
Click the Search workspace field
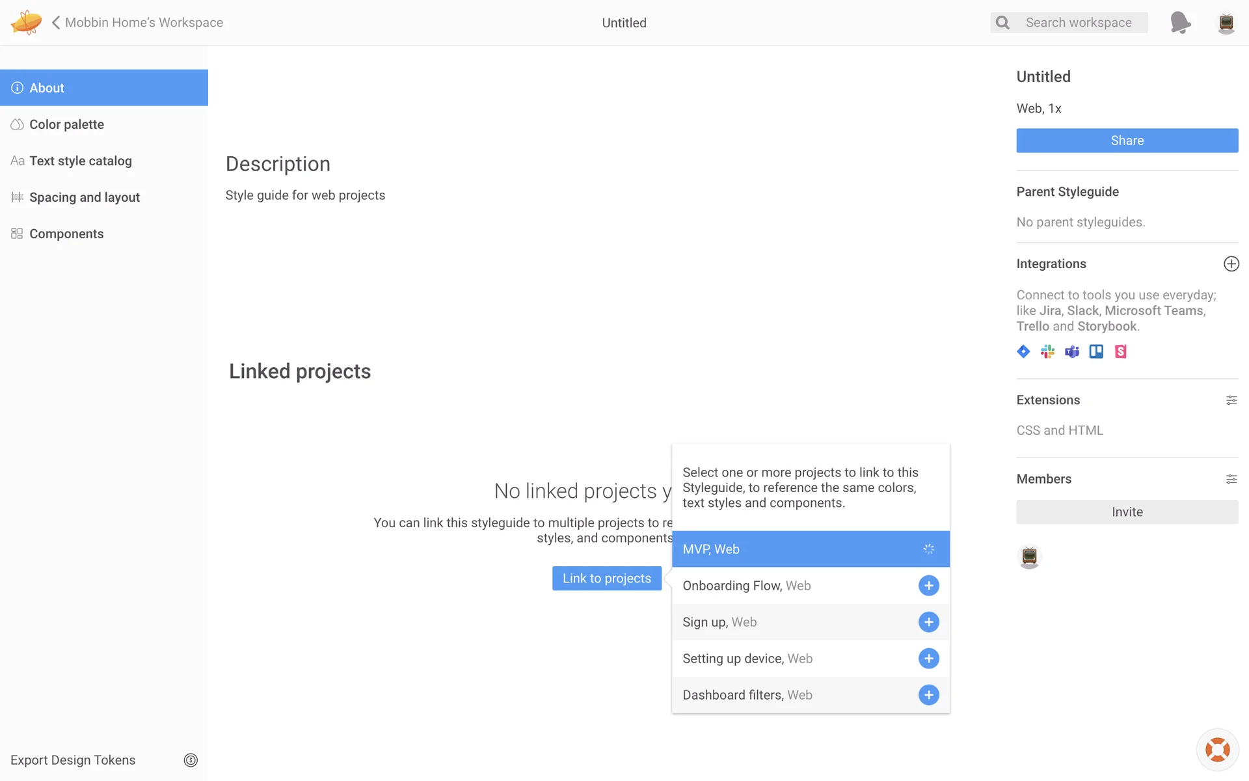coord(1079,23)
